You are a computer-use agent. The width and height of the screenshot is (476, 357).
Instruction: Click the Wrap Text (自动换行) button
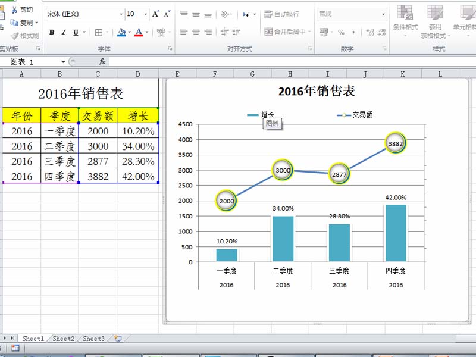point(282,14)
